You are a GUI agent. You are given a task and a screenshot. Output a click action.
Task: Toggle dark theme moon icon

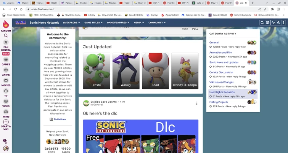point(278,22)
